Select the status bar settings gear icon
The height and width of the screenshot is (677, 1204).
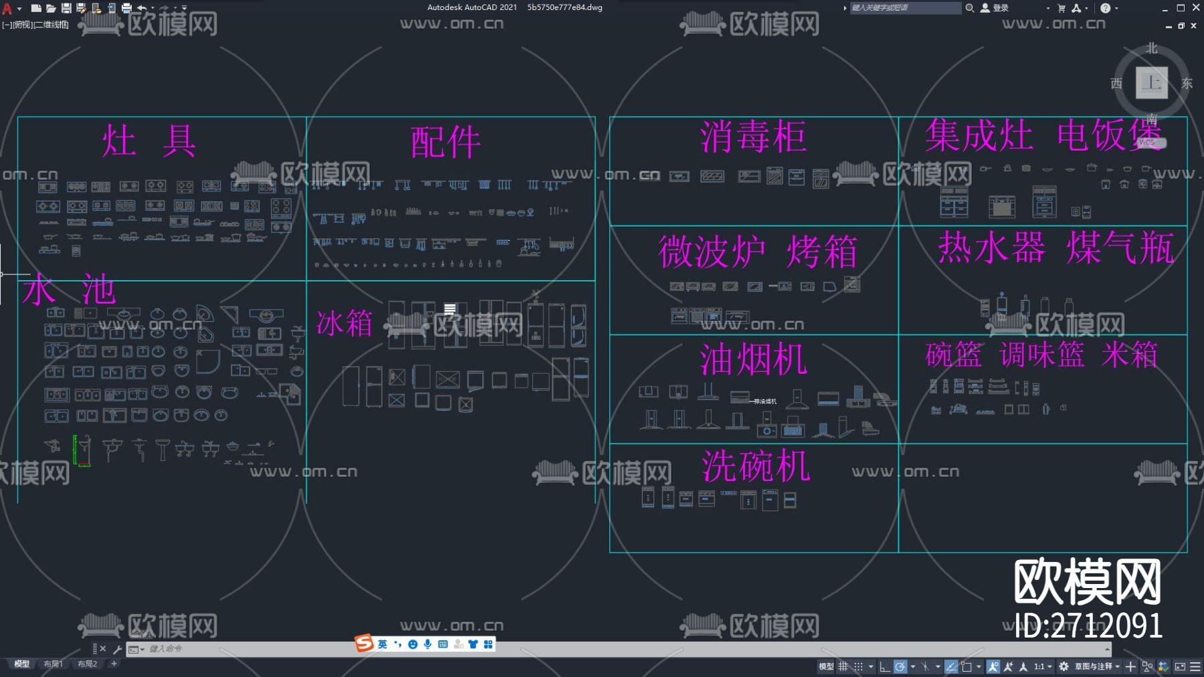click(x=1064, y=666)
